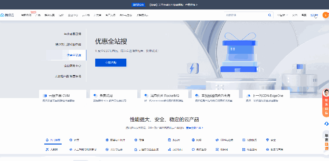Click the 网络 globe icon
329x161 pixels.
click(193, 140)
